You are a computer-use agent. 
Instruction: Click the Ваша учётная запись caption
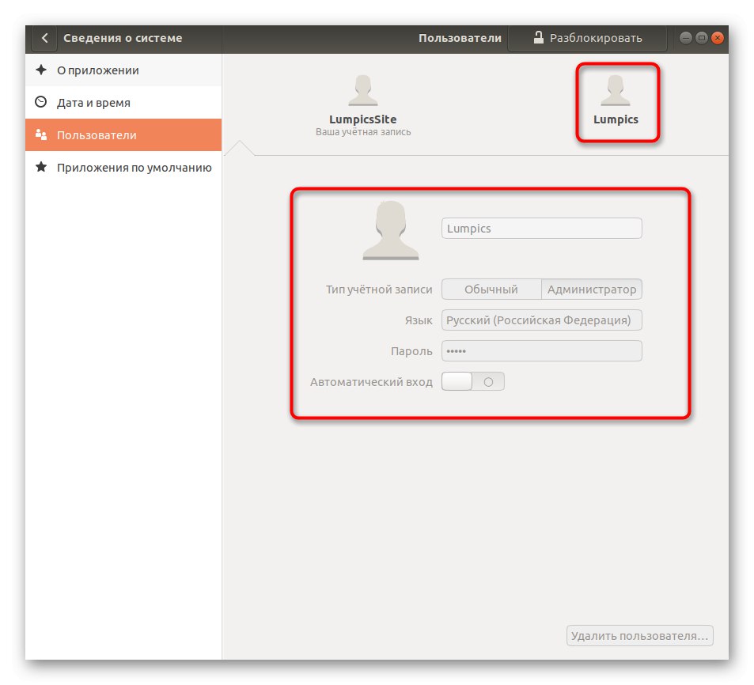(363, 132)
